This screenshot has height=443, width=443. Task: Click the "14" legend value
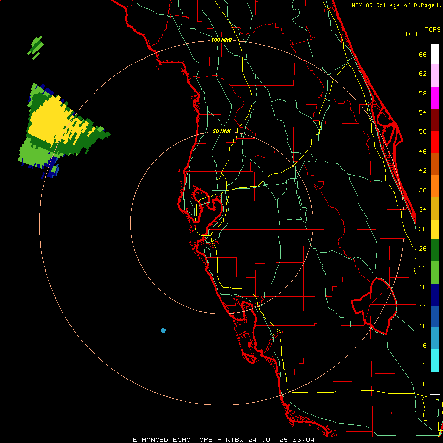point(423,307)
